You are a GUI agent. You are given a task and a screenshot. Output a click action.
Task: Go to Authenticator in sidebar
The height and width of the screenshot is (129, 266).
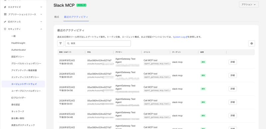pos(19,50)
